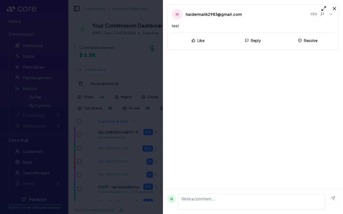The image size is (343, 214).
Task: Check the 0009 - testashudevcus row checkbox
Action: (80, 189)
